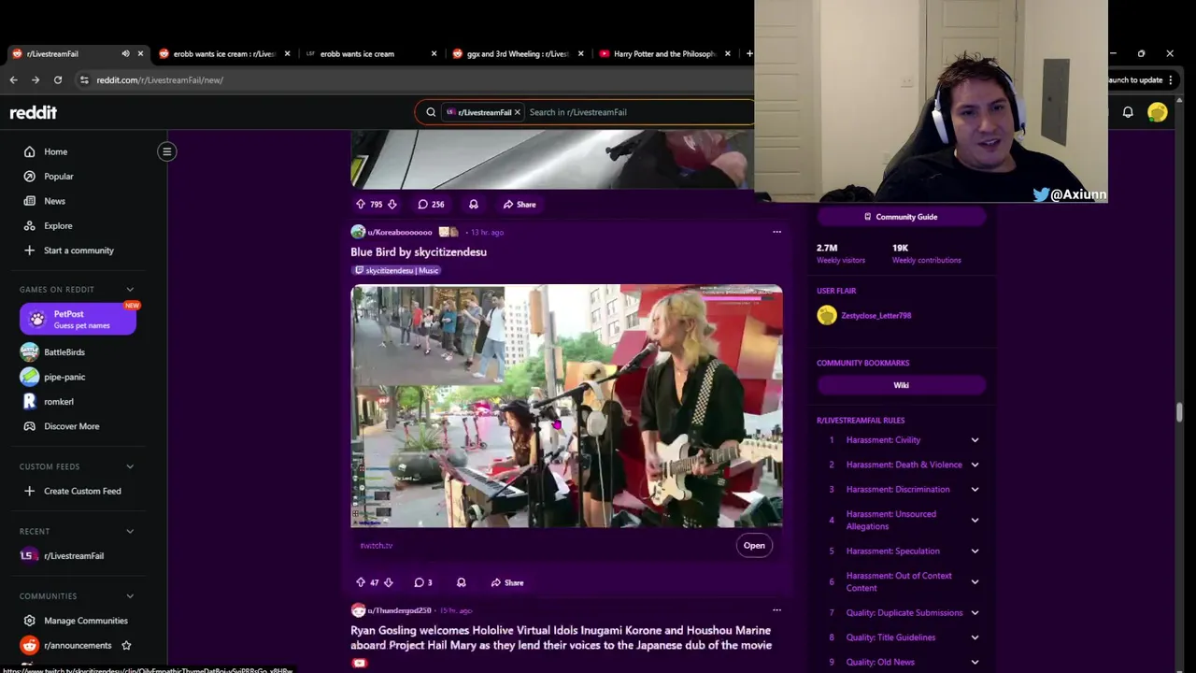Click Open button for twitch clip
The image size is (1196, 673).
pyautogui.click(x=754, y=545)
